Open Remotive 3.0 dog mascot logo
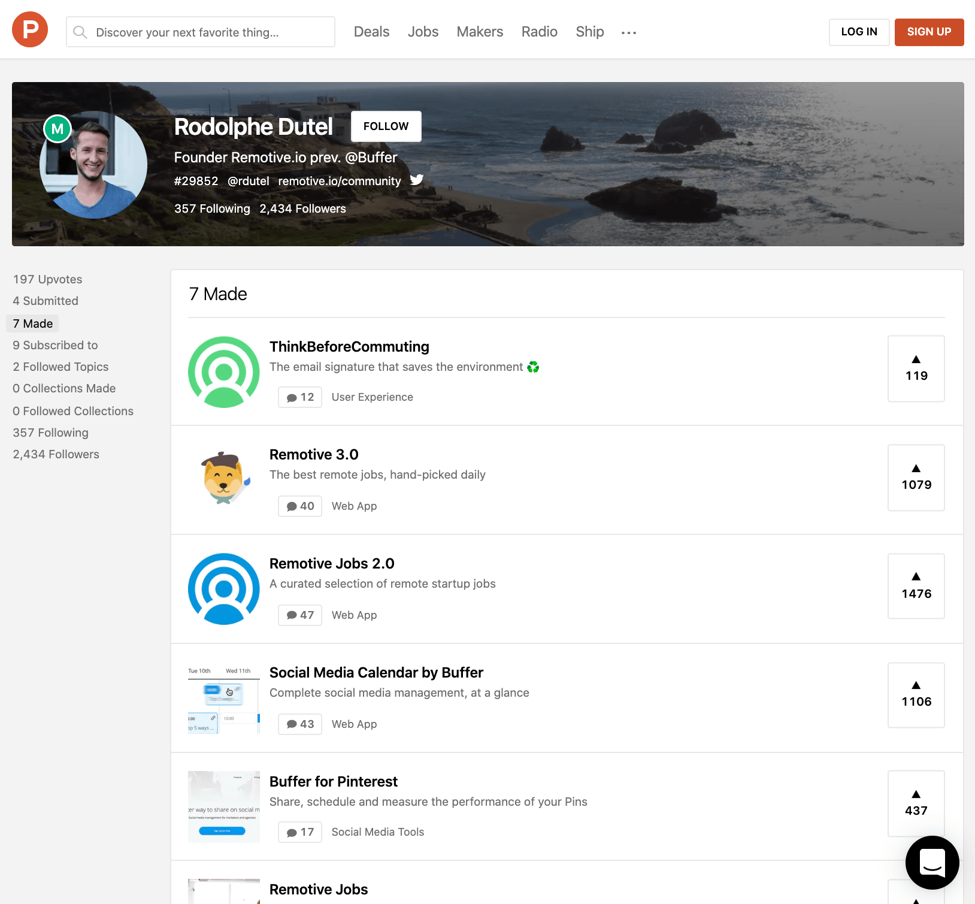Viewport: 975px width, 904px height. click(x=224, y=480)
